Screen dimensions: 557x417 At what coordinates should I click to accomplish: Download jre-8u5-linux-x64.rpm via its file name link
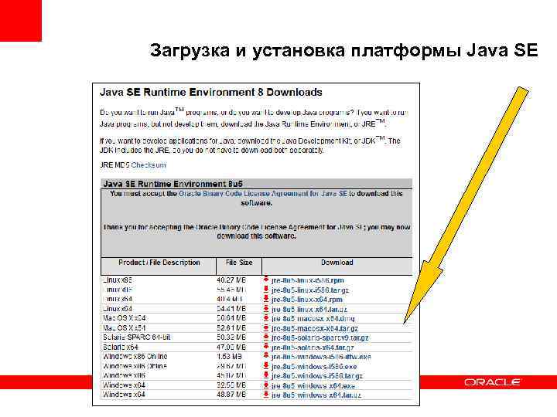point(307,300)
